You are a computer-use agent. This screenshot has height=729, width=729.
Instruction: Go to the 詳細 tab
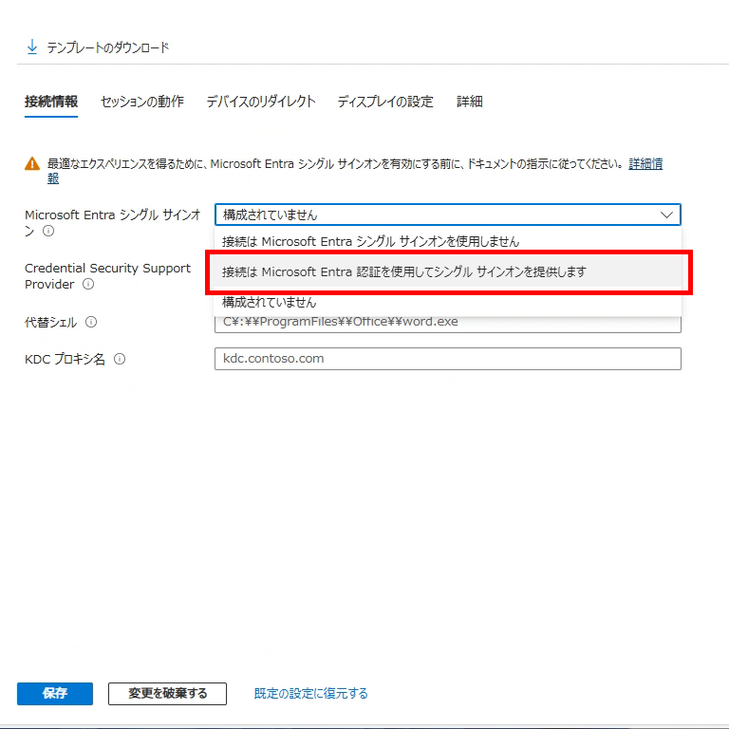470,102
